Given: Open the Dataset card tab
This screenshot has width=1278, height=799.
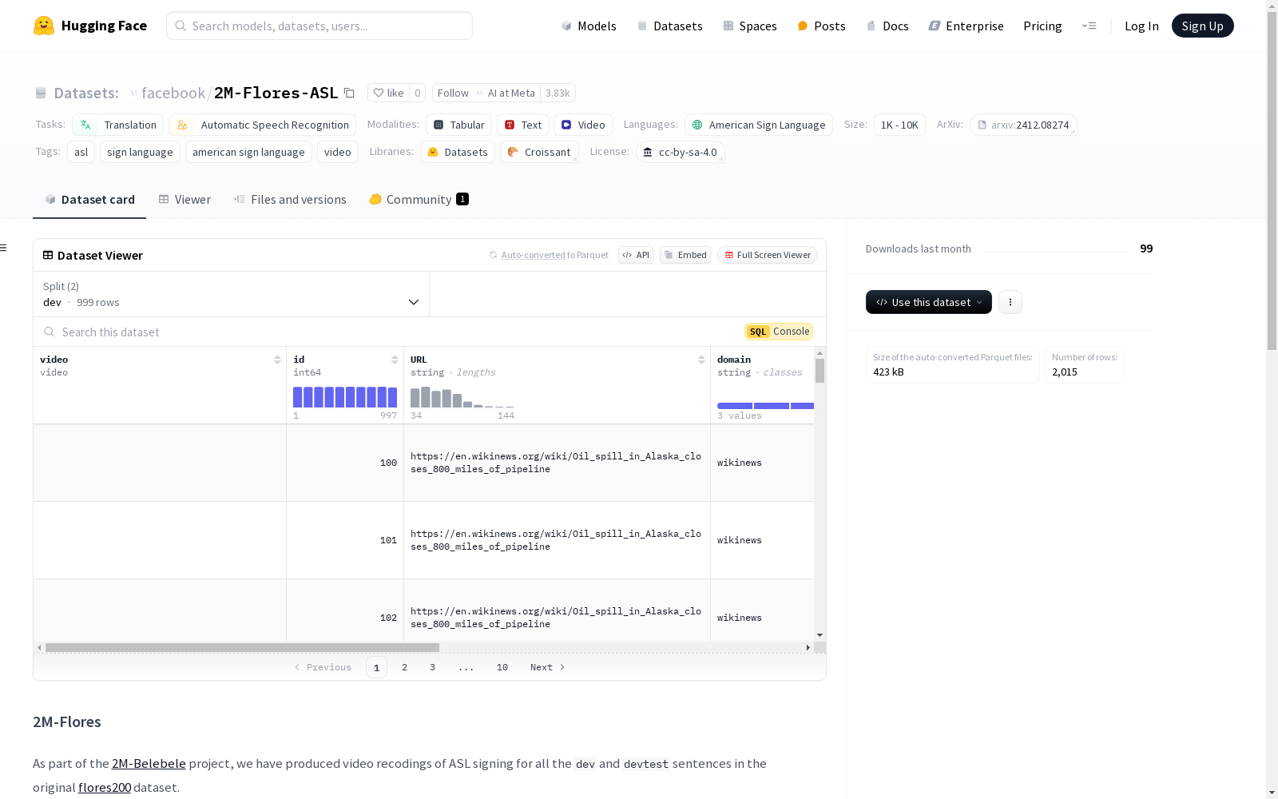Looking at the screenshot, I should [x=89, y=199].
